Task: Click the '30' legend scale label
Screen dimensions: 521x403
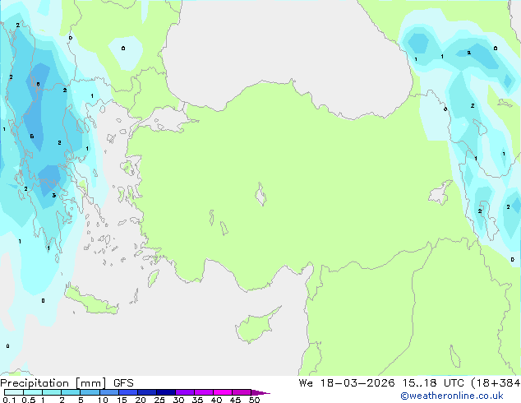Action: point(178,400)
